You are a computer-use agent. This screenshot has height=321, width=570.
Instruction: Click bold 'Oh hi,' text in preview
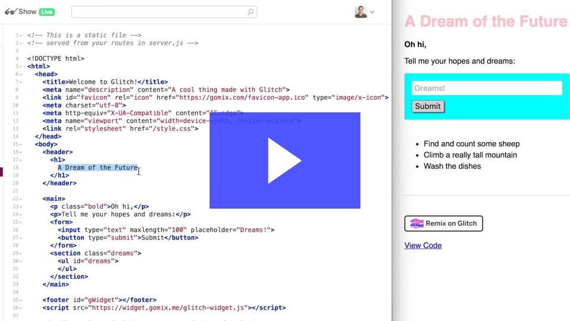[x=415, y=45]
